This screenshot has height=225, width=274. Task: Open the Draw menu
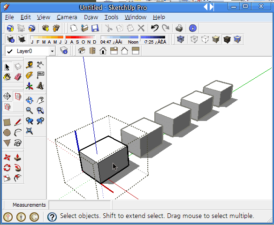coord(91,17)
